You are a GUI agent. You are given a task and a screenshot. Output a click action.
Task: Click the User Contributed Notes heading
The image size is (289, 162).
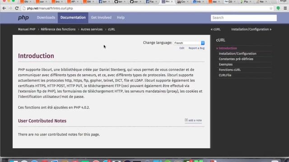point(42,121)
